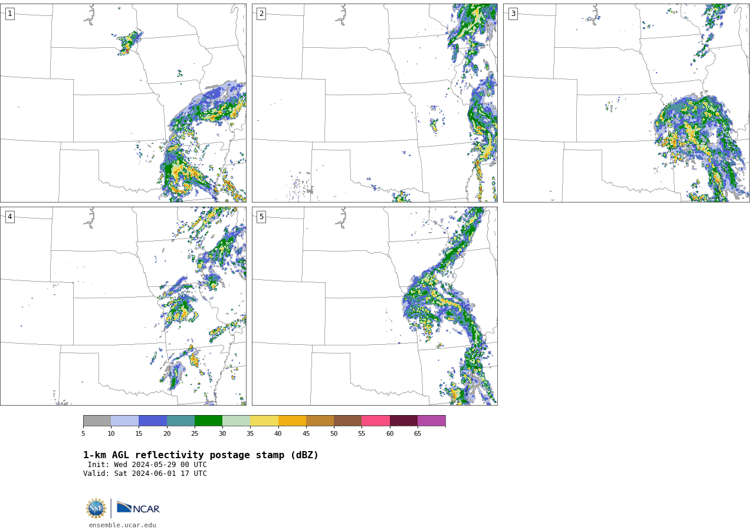755x532 pixels.
Task: Click the colorbar tick label '20'
Action: (167, 434)
